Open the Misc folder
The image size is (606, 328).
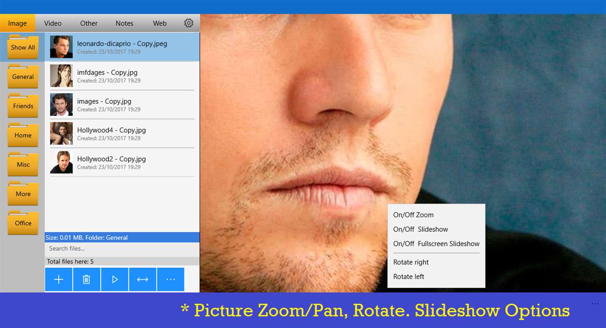pos(23,164)
